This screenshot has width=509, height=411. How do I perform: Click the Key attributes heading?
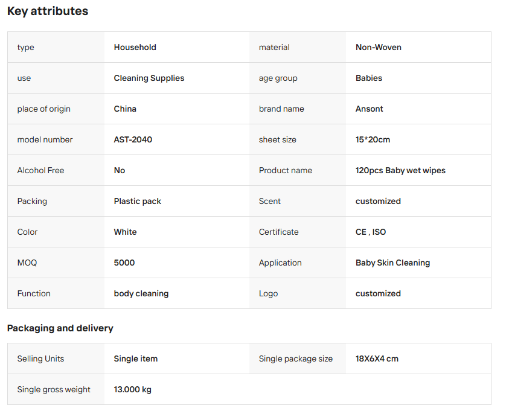[x=48, y=11]
